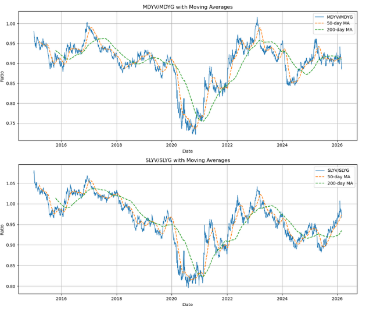Screen dimensions: 366x311
Task: Select the 2024 x-axis tick on top chart
Action: [x=282, y=146]
